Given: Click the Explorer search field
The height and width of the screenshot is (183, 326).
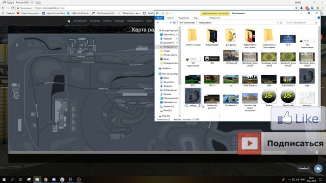Looking at the screenshot, I should [x=301, y=22].
